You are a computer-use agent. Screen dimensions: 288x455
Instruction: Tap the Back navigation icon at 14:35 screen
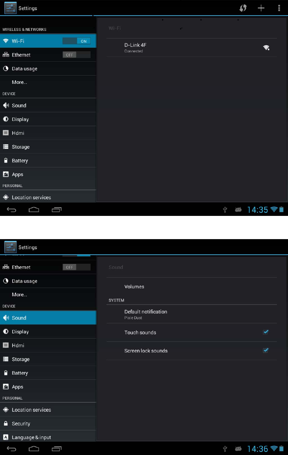pos(11,210)
